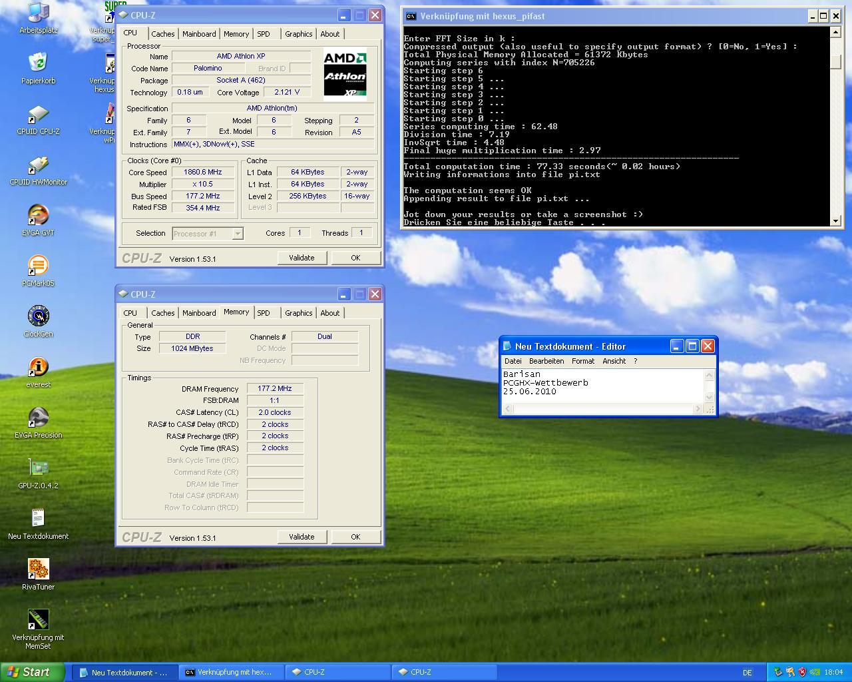Viewport: 852px width, 682px height.
Task: Open the Ansicht menu in Editor
Action: point(614,361)
